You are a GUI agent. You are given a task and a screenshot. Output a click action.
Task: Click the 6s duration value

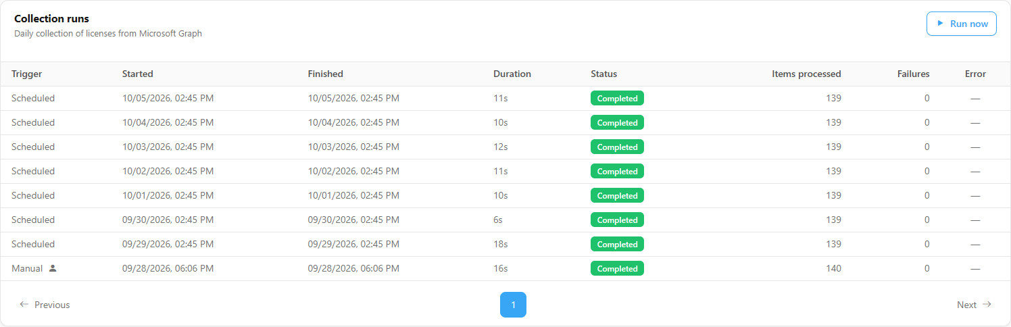498,220
